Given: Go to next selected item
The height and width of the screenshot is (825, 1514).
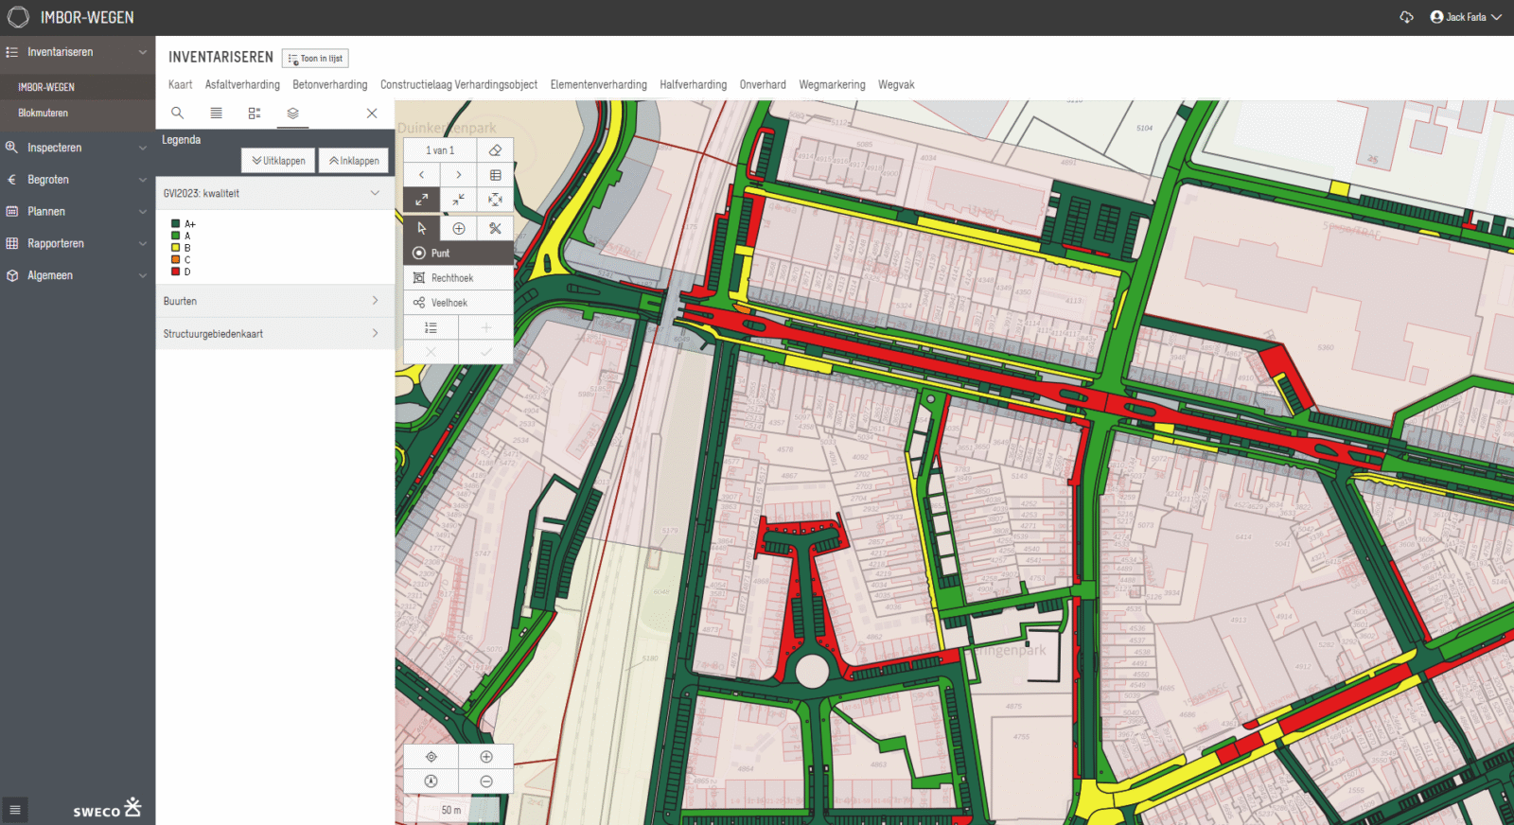Looking at the screenshot, I should point(459,175).
